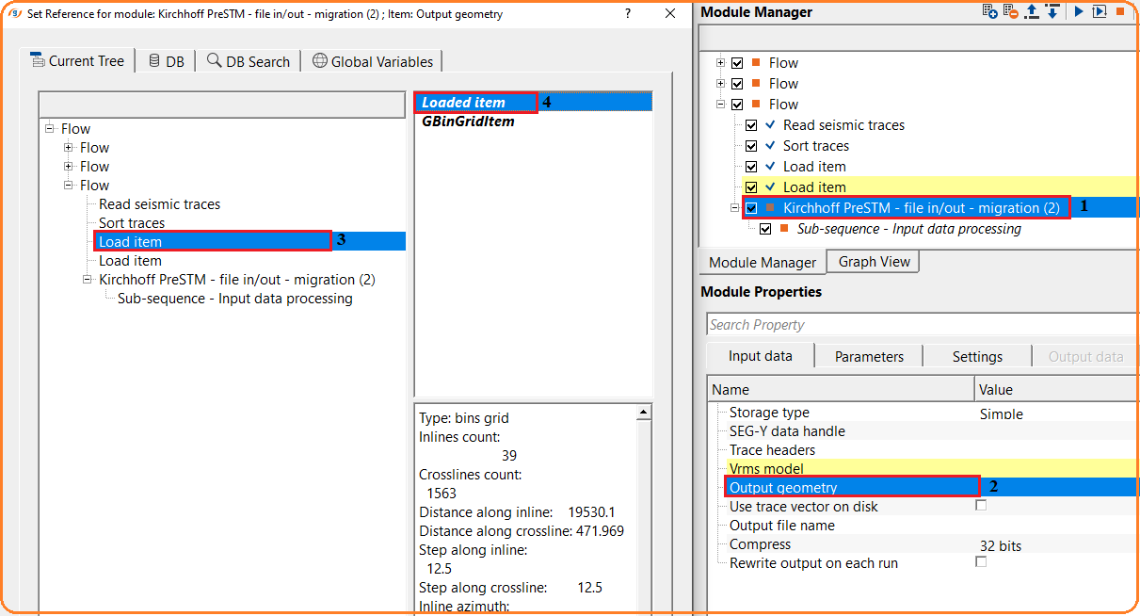Click the orange square icon beside Sub-sequence
Image resolution: width=1140 pixels, height=616 pixels.
[x=784, y=229]
